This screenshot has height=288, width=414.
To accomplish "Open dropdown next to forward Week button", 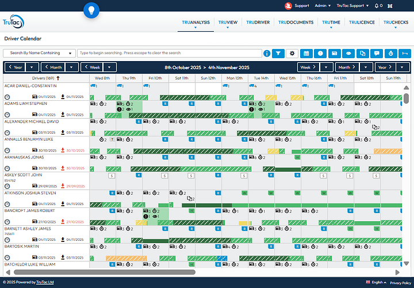I will tap(327, 67).
